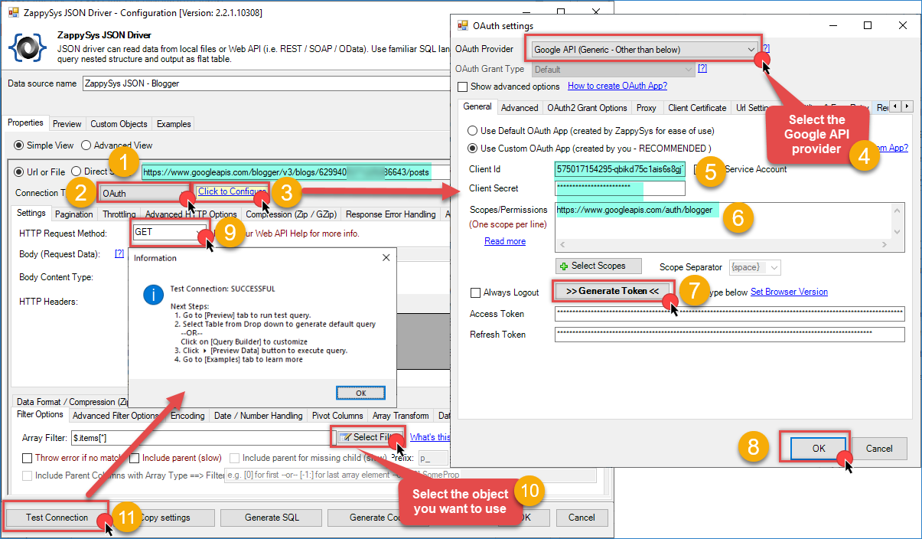The width and height of the screenshot is (922, 539).
Task: Toggle the Always Logout checkbox
Action: coord(476,292)
